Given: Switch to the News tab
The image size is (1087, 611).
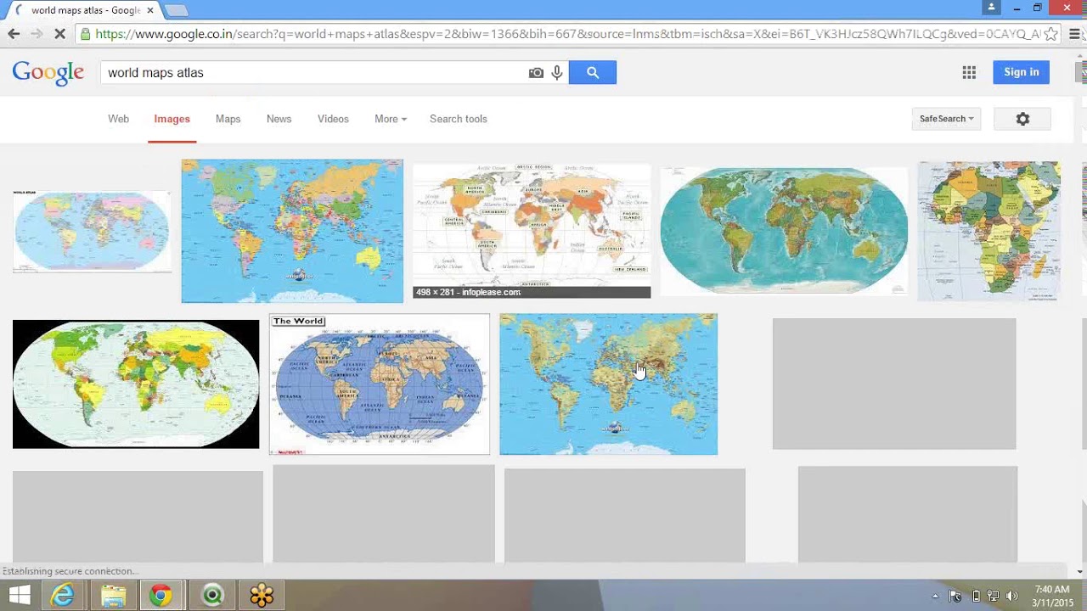Looking at the screenshot, I should (x=279, y=119).
